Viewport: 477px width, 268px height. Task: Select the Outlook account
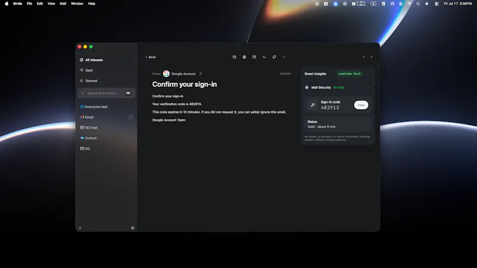click(x=106, y=138)
